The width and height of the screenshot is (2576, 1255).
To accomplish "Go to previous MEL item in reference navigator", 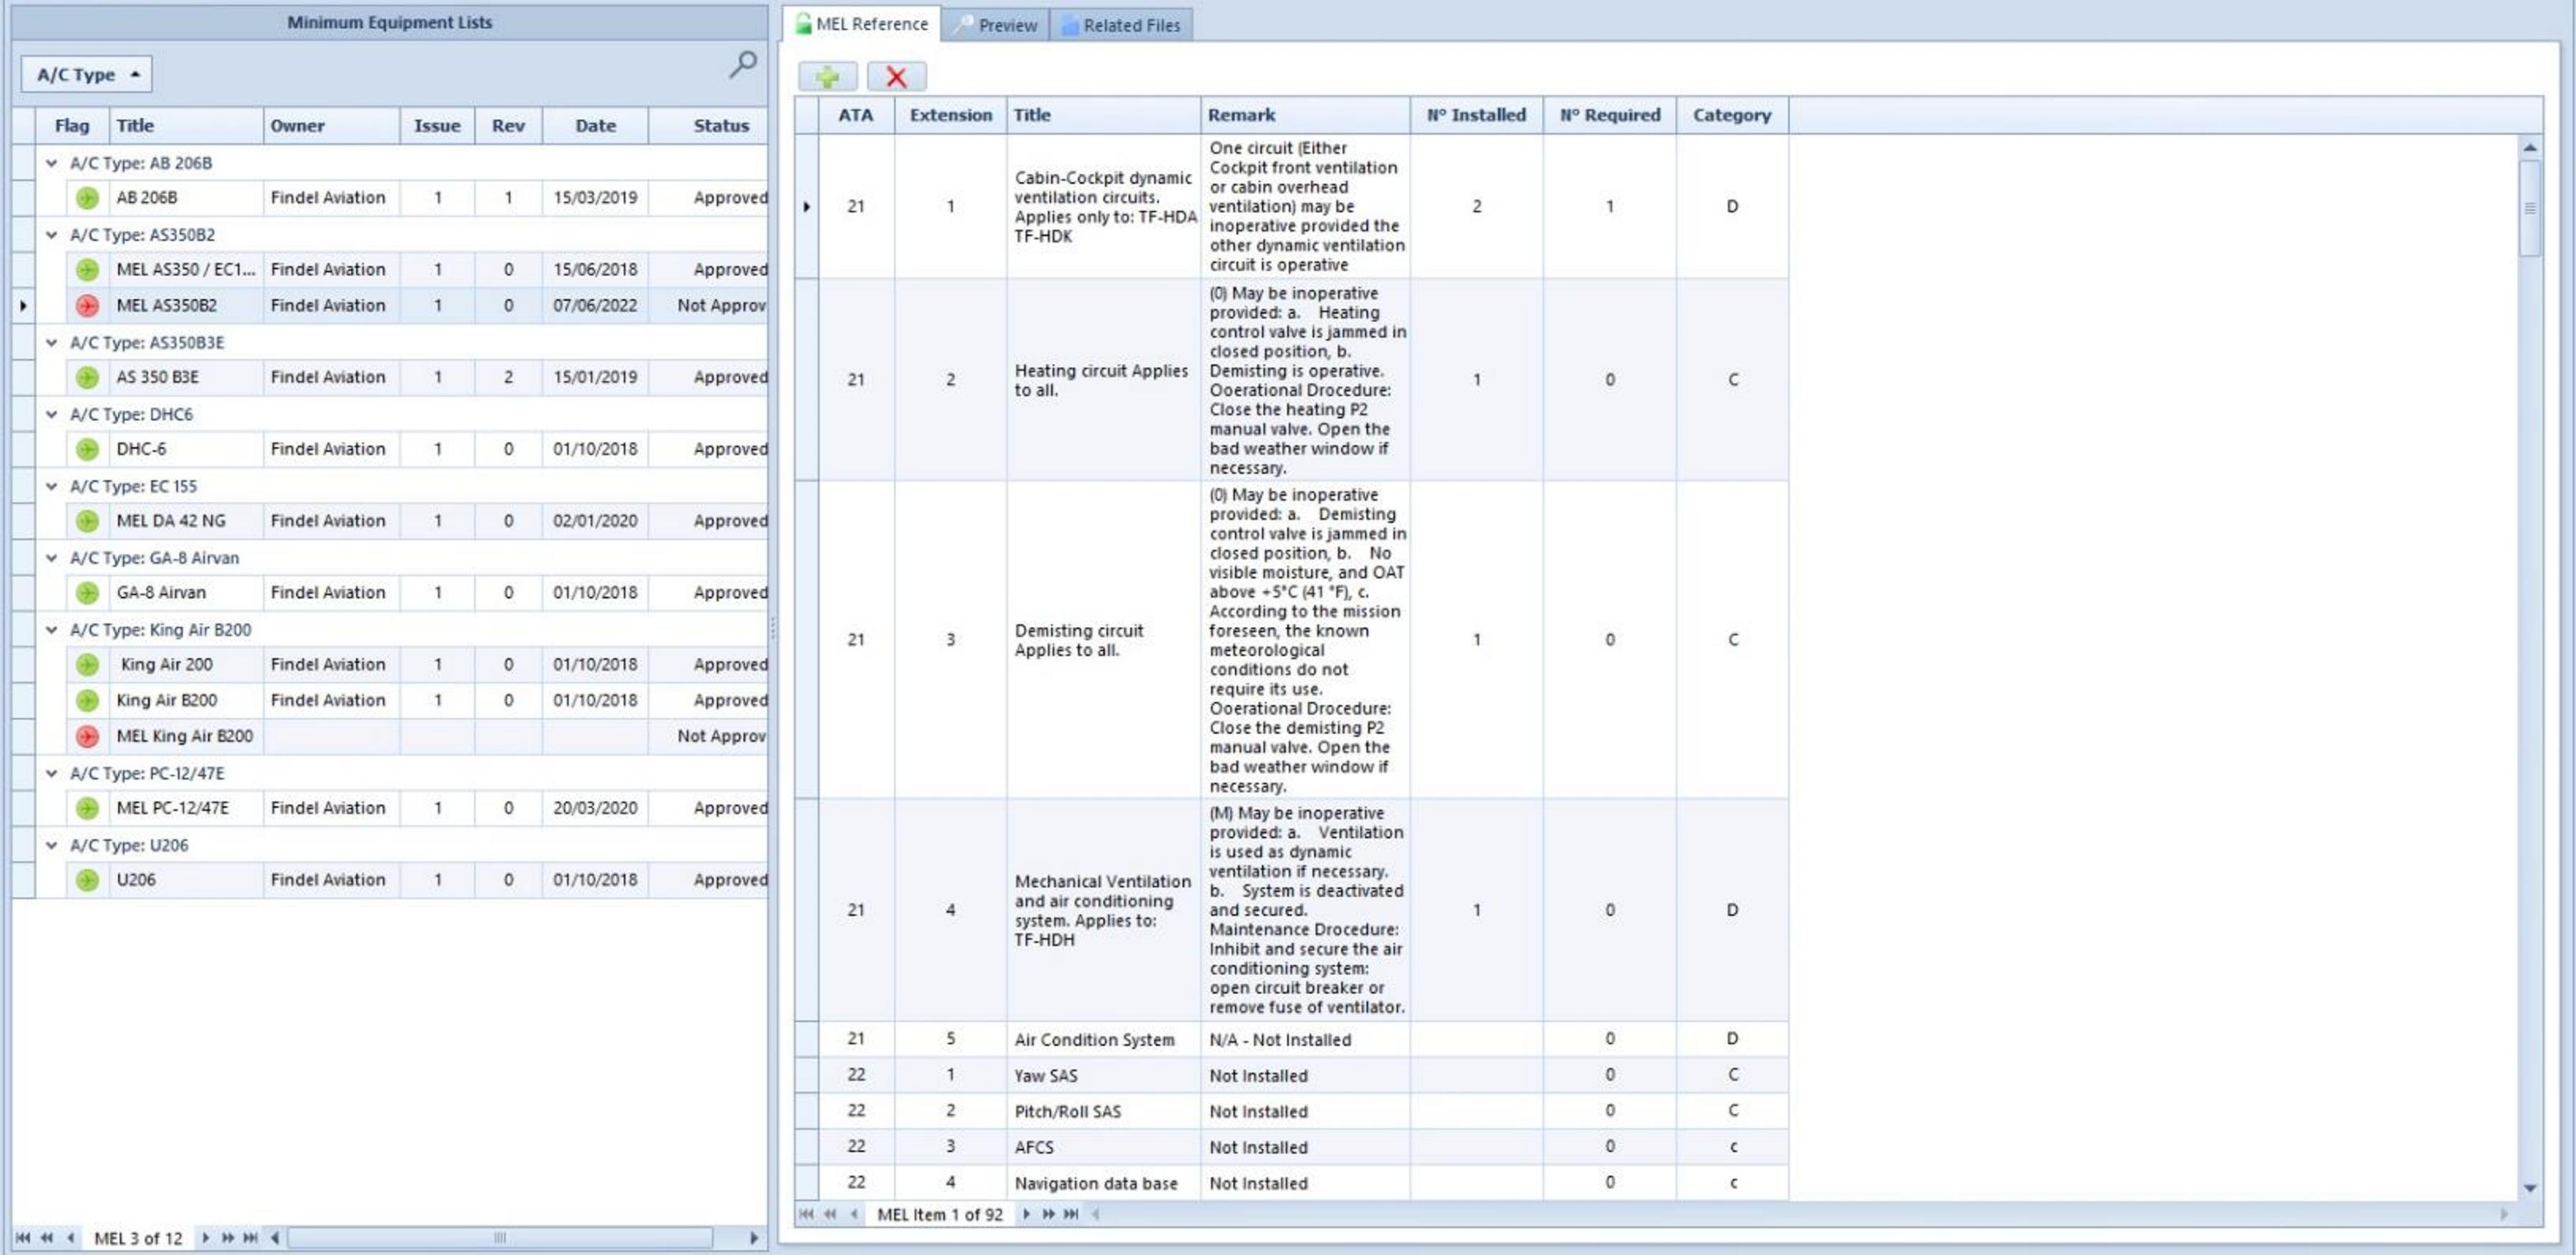I will pos(853,1214).
